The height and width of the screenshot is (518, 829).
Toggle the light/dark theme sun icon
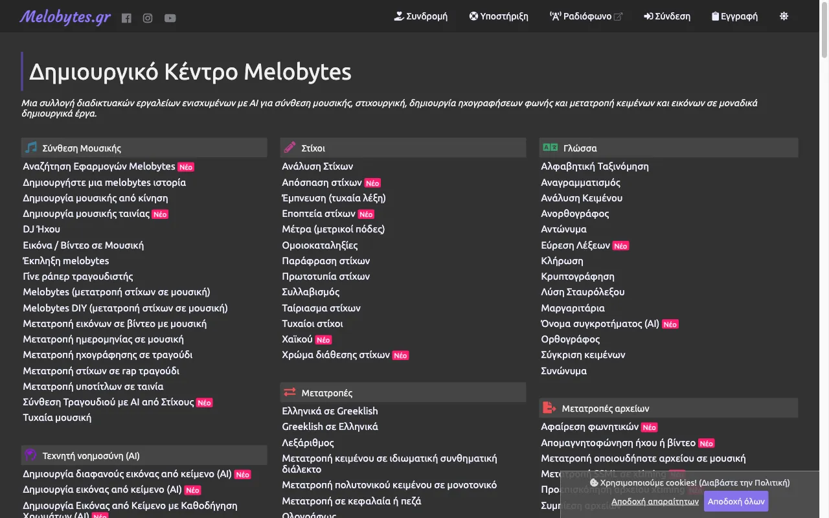pos(784,16)
